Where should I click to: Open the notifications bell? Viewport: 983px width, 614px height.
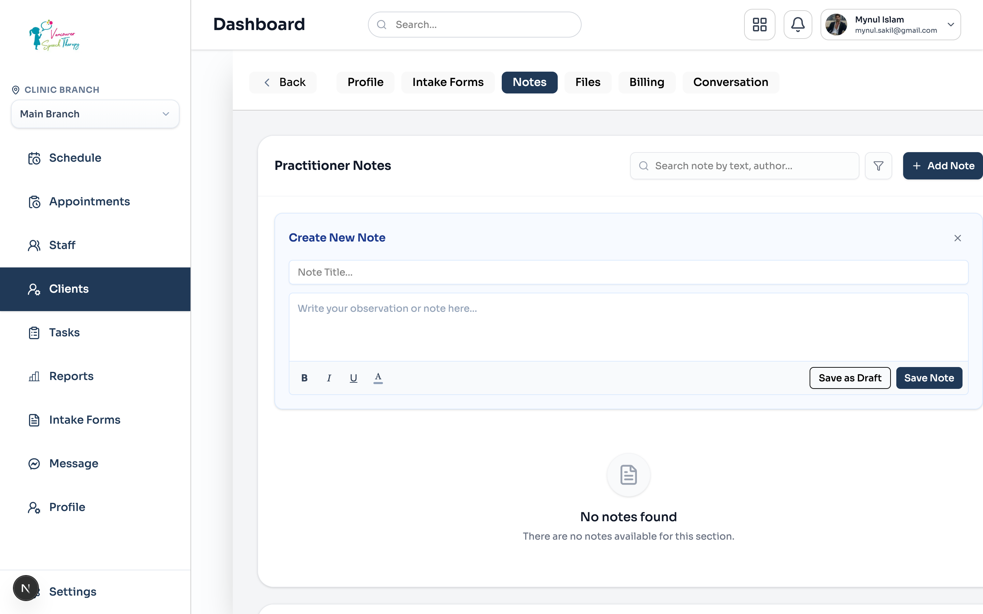(x=797, y=24)
